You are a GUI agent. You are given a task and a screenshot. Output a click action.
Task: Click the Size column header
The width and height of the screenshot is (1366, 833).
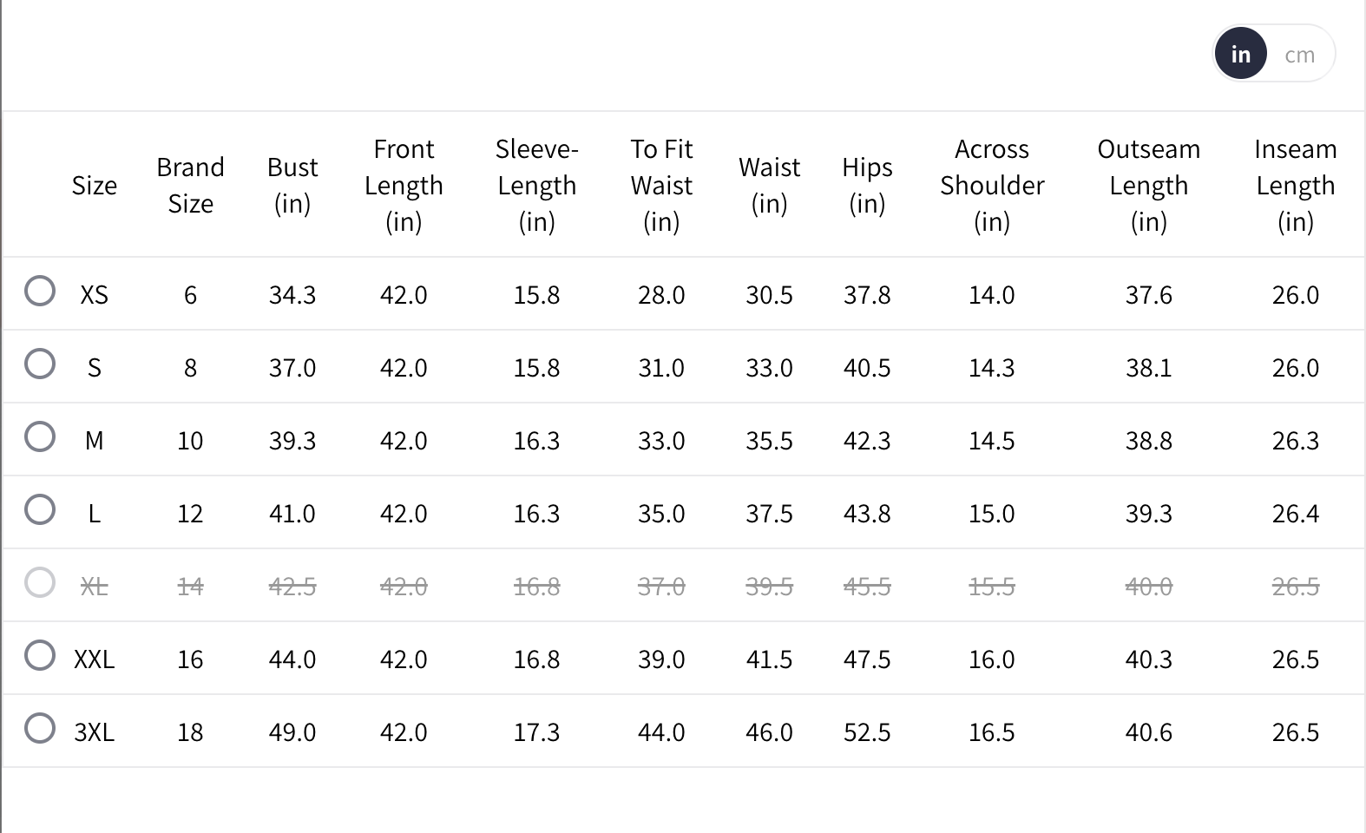point(94,185)
